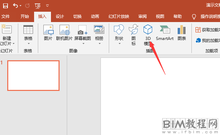The width and height of the screenshot is (220, 135).
Task: Open the Undo history dropdown arrow
Action: click(x=20, y=6)
